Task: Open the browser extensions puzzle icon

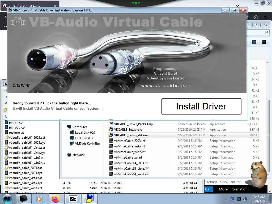Action: click(x=256, y=17)
